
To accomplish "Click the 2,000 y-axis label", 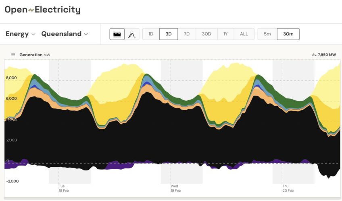I will 12,140.
